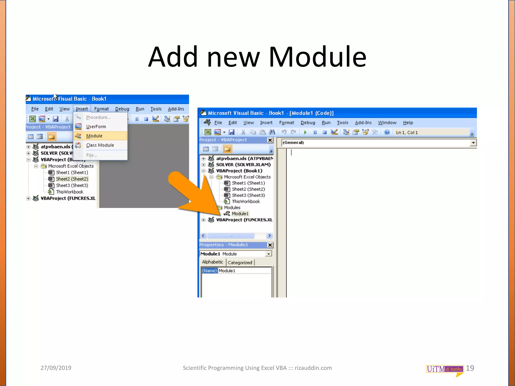Run macro with green play button
Viewport: 515px width, 386px height.
(305, 132)
